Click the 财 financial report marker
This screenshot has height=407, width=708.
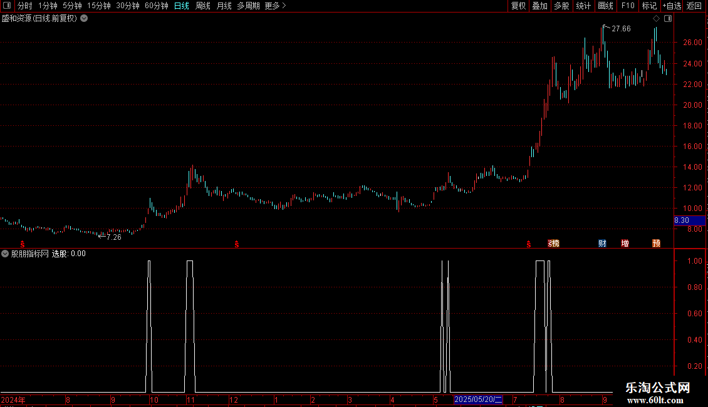pyautogui.click(x=602, y=244)
